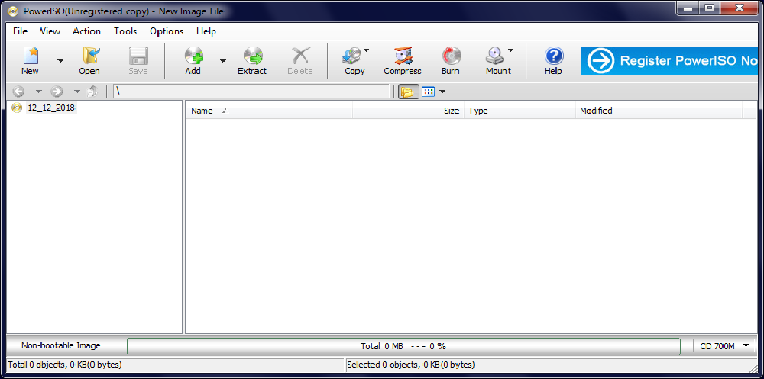Open the Action menu
The image size is (764, 379).
(x=87, y=31)
